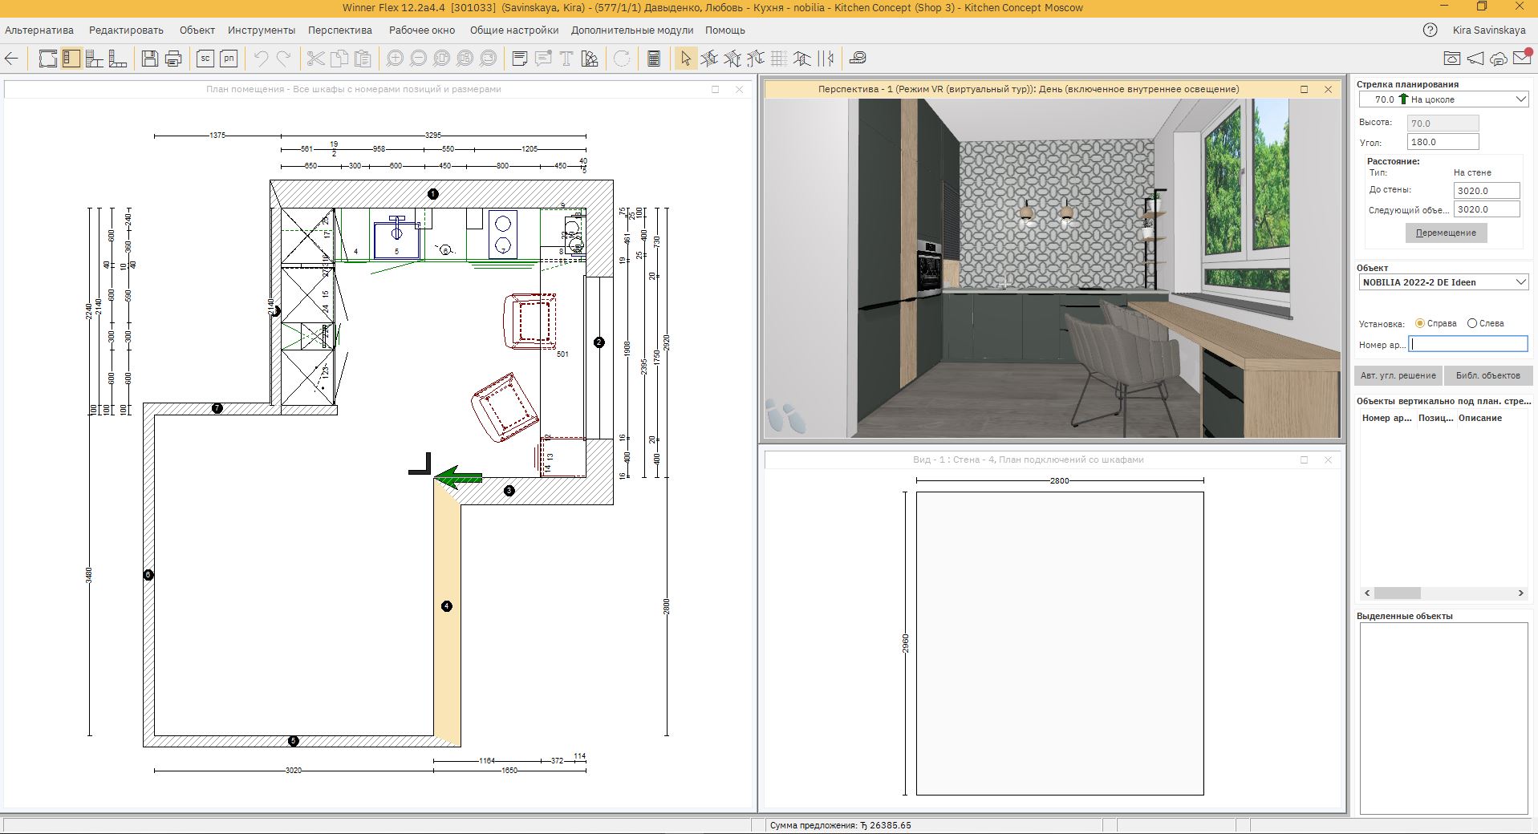1538x834 pixels.
Task: Click the comment bubble icon
Action: (x=543, y=59)
